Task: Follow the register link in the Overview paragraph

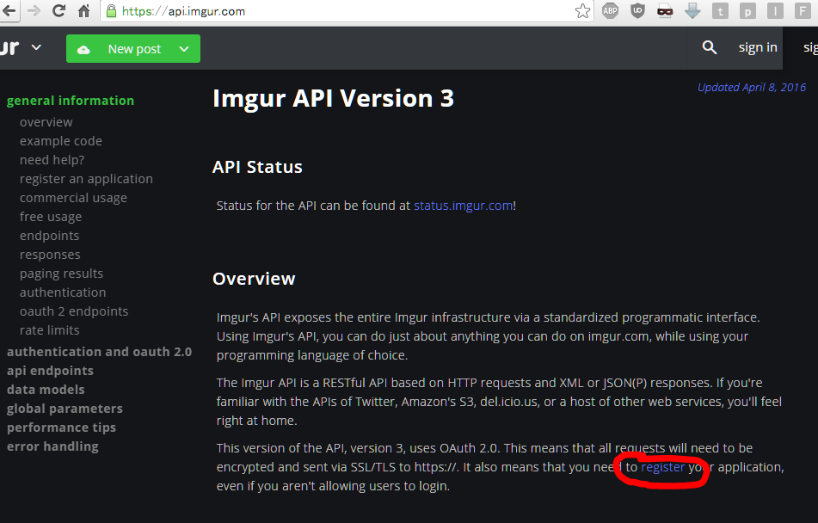Action: 662,467
